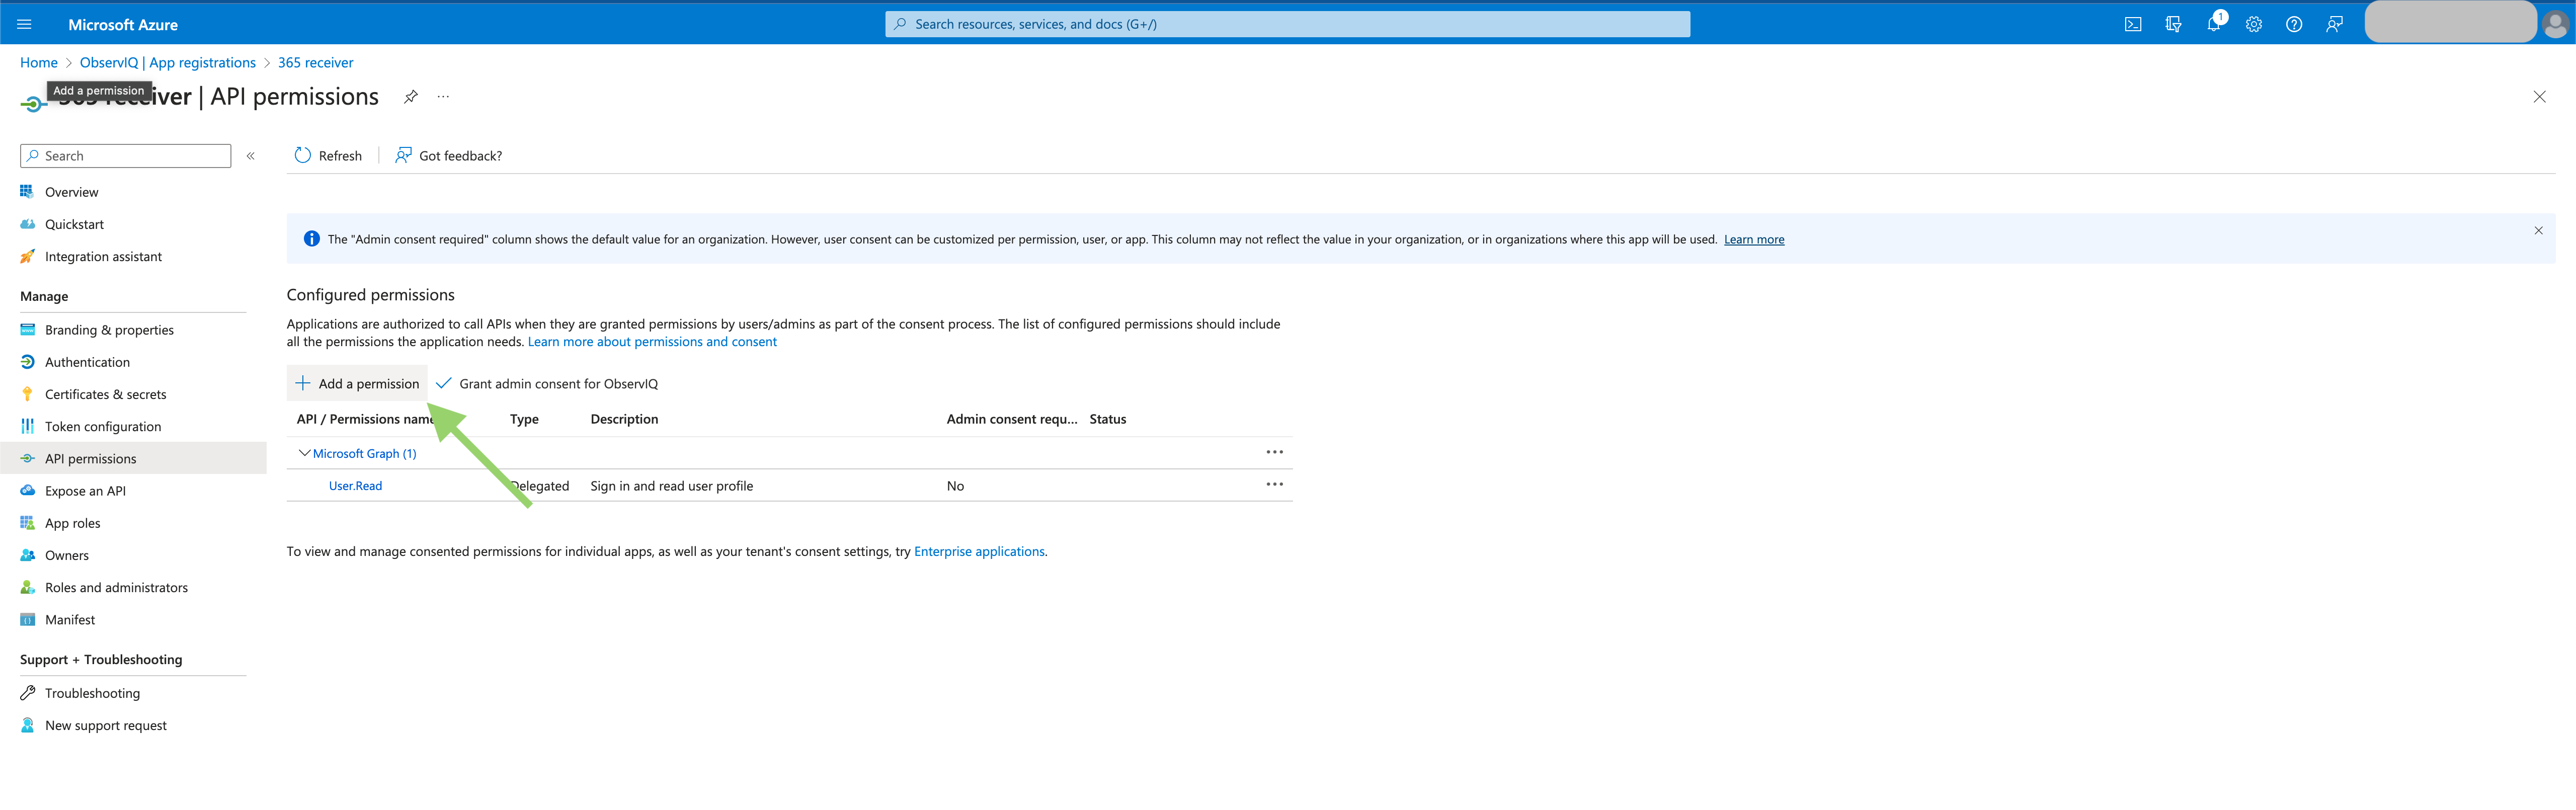The height and width of the screenshot is (810, 2576).
Task: Dismiss the admin consent info banner
Action: (x=2538, y=230)
